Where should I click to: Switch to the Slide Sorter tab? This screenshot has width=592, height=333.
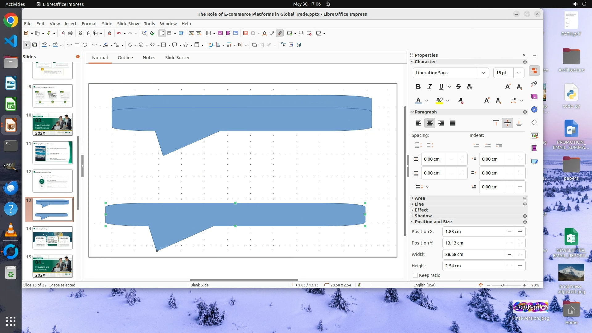tap(177, 58)
